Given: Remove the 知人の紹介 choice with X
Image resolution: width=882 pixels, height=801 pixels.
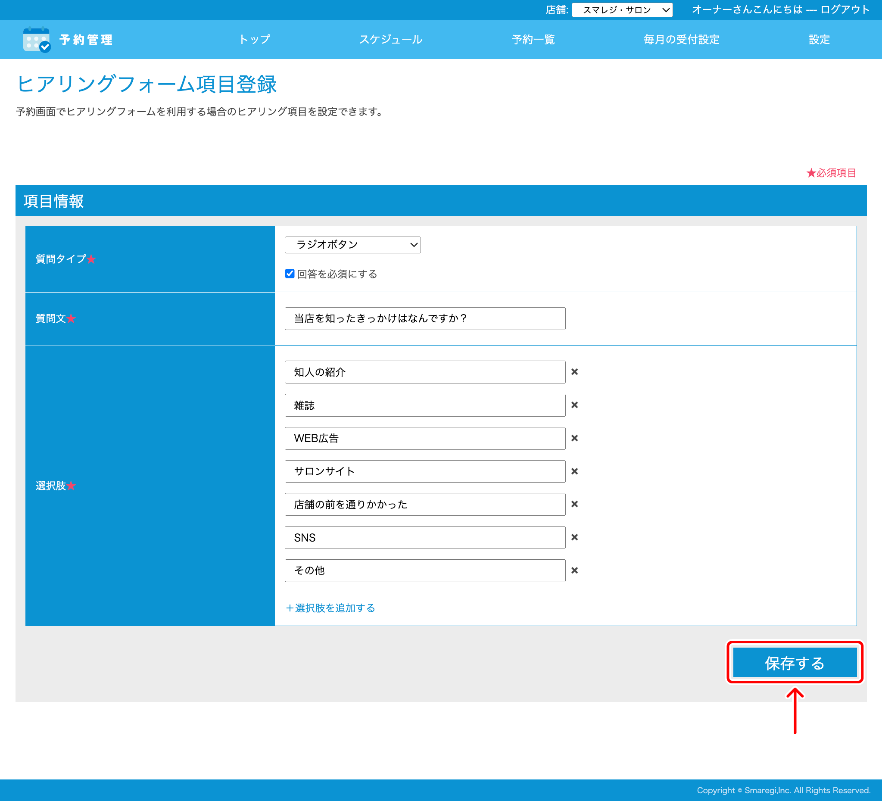Looking at the screenshot, I should click(x=574, y=372).
